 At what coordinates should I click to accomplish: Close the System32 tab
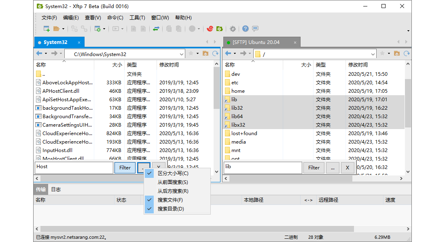click(x=79, y=42)
